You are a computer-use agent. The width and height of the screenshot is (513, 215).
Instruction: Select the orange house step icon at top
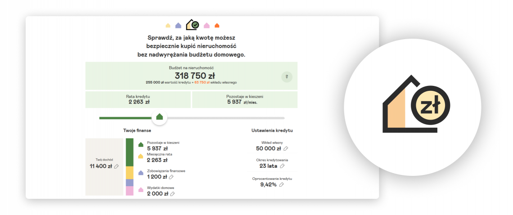217,26
